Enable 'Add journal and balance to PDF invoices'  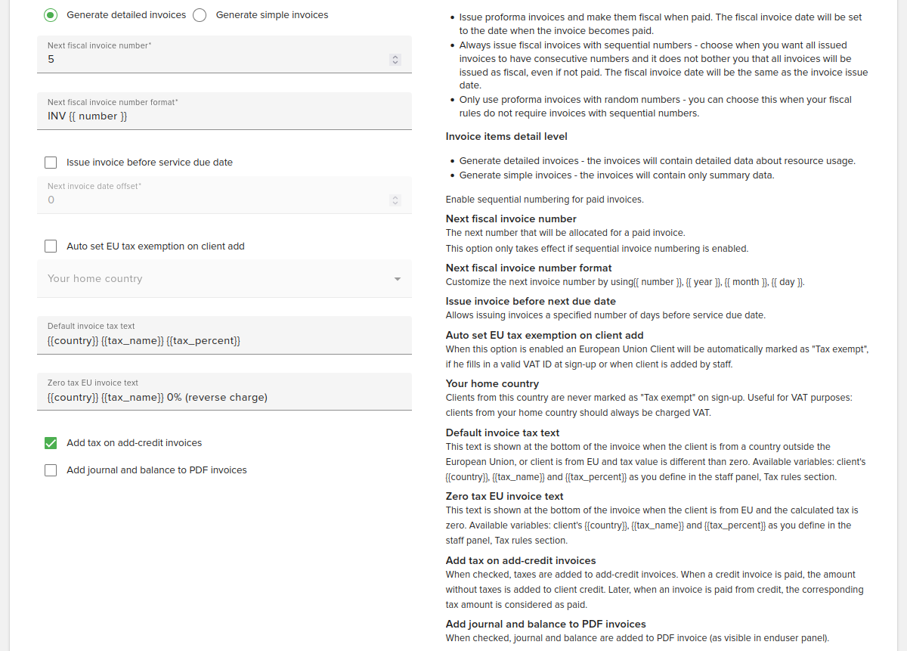51,470
